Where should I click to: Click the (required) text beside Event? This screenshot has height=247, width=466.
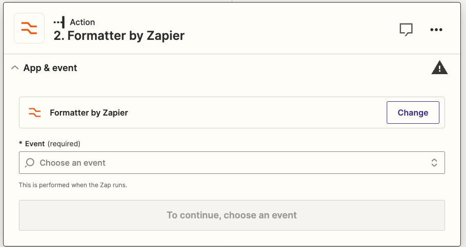64,144
